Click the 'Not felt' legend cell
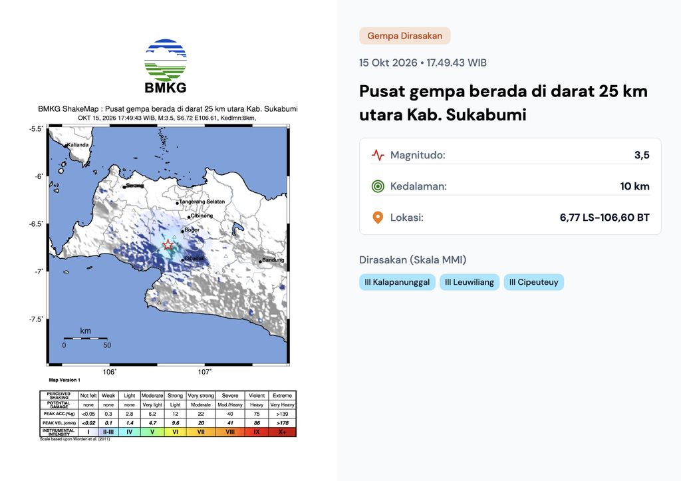681x481 pixels. [x=88, y=396]
